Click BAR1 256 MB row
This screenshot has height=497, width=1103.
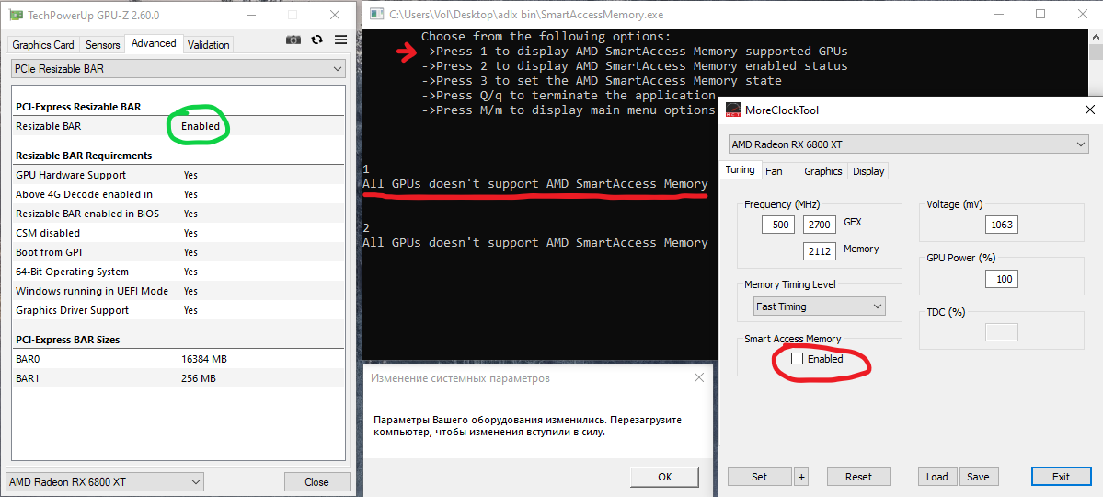[178, 379]
